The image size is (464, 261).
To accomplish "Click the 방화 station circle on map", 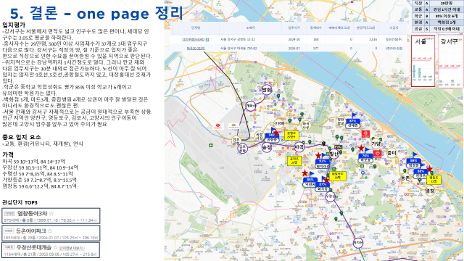I will [x=267, y=90].
